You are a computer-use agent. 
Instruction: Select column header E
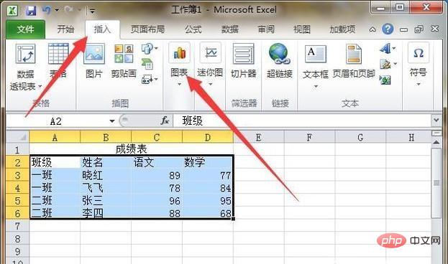(259, 137)
